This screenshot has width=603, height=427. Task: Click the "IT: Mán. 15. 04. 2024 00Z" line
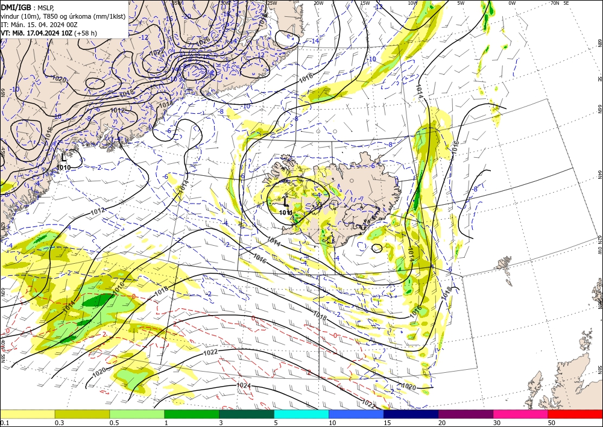(x=39, y=25)
